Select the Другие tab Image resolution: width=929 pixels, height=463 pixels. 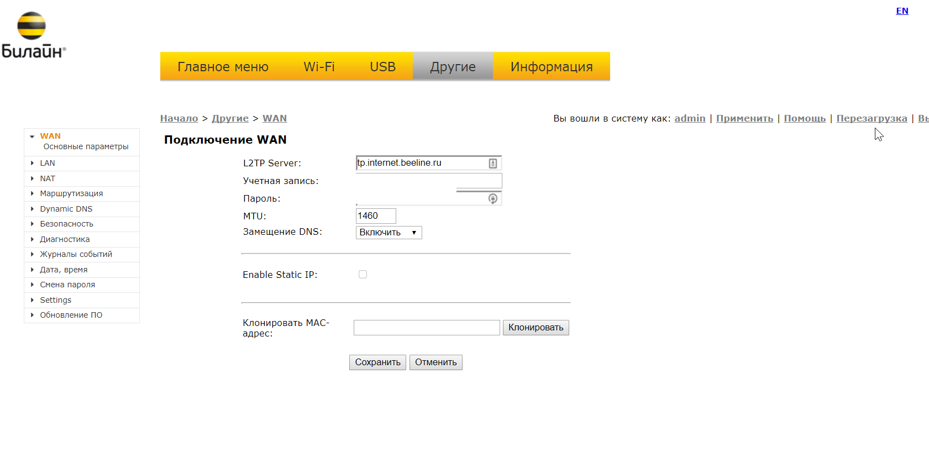pos(453,66)
